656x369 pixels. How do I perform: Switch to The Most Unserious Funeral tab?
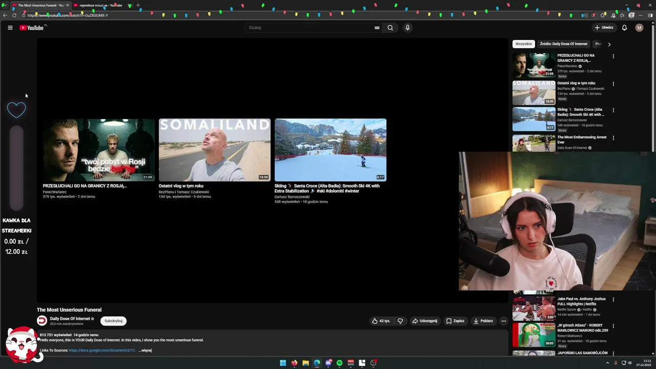pyautogui.click(x=40, y=5)
